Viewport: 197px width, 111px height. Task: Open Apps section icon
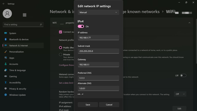pos(6,58)
